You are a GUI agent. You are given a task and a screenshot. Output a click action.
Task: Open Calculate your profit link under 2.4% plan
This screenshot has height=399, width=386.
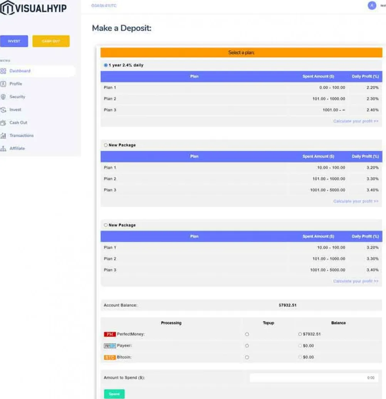pos(356,121)
